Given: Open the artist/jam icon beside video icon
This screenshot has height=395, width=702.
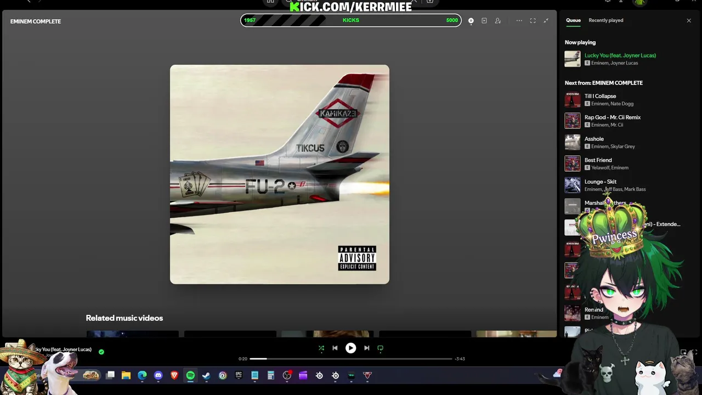Looking at the screenshot, I should [498, 21].
